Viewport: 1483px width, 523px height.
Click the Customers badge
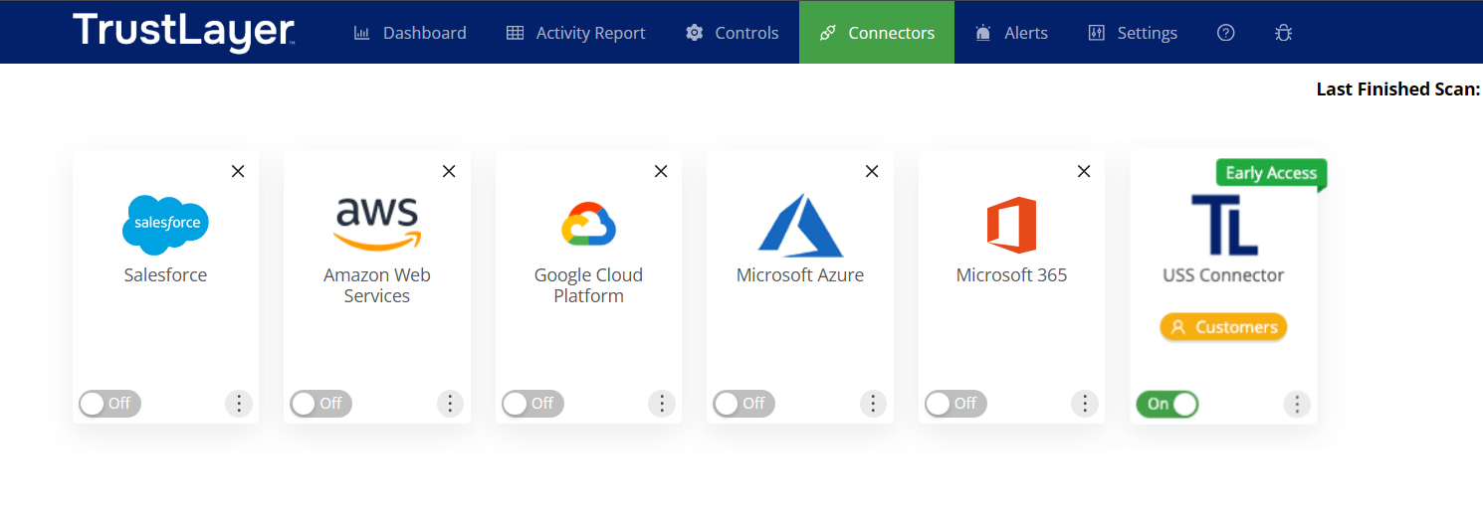pyautogui.click(x=1223, y=327)
